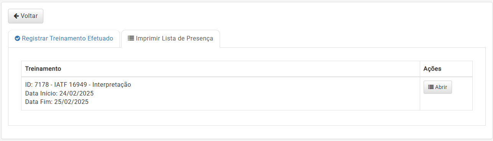Click the Data Fim line of training
The image size is (493, 141).
[57, 102]
